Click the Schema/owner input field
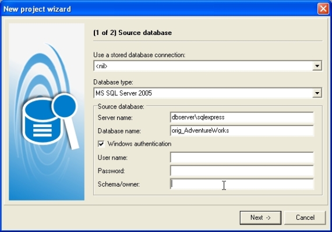 point(242,184)
